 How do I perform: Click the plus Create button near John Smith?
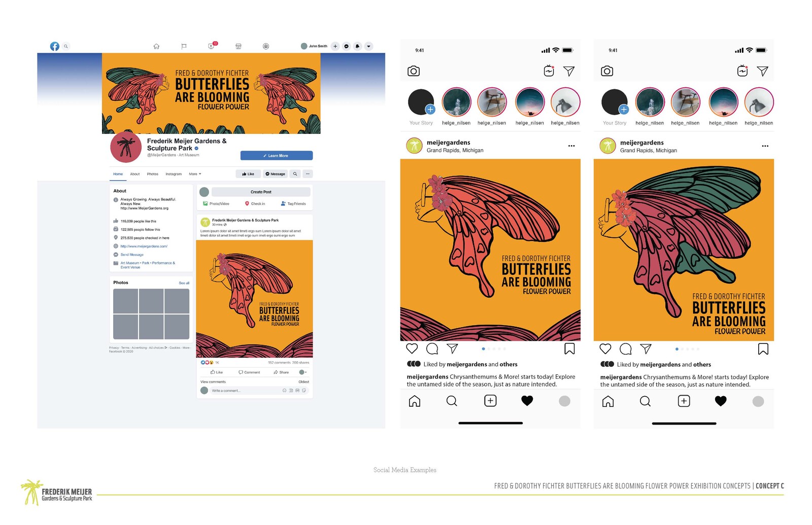coord(335,46)
